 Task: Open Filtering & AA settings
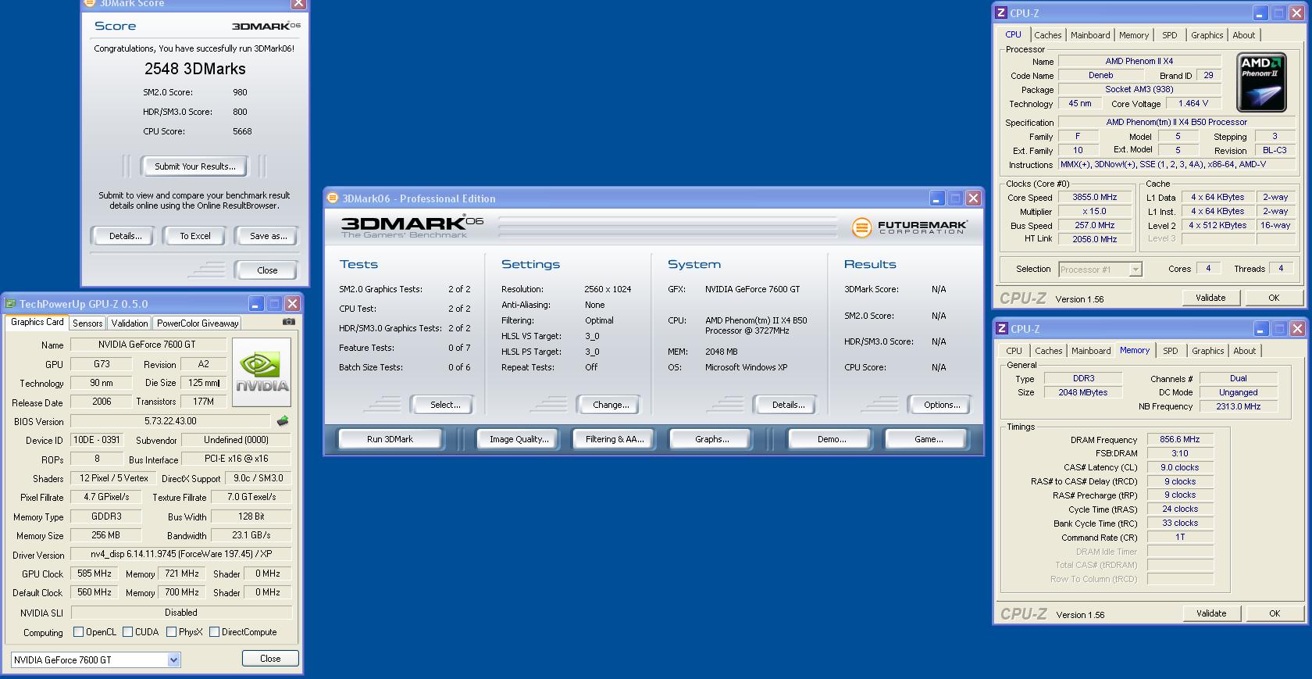(615, 439)
